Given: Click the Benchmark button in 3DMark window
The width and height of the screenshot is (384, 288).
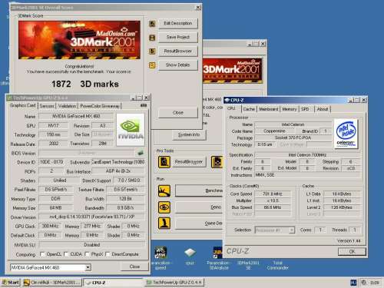Looking at the screenshot, I should pos(199,190).
